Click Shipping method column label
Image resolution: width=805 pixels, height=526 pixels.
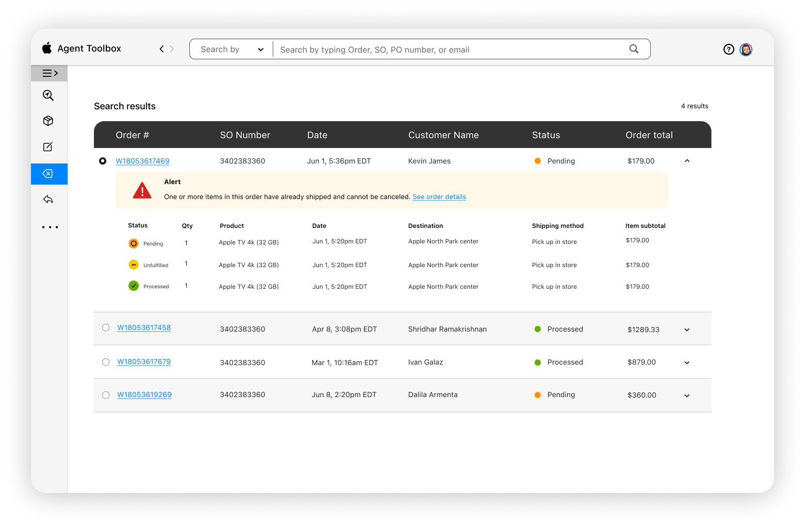[558, 226]
